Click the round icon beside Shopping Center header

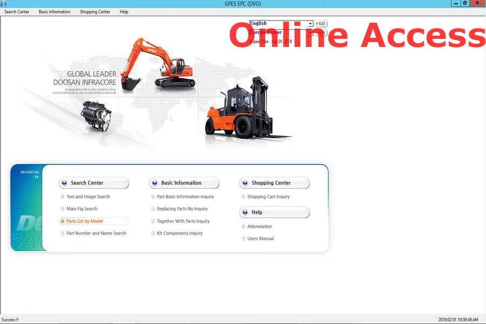tap(245, 183)
